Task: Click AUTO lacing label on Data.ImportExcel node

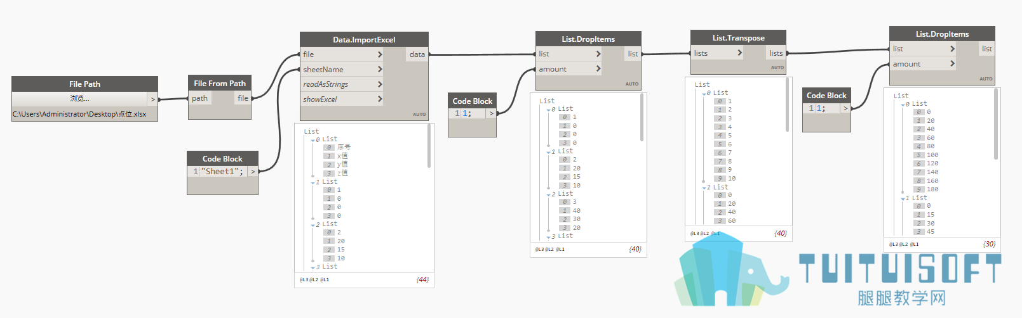Action: [419, 115]
